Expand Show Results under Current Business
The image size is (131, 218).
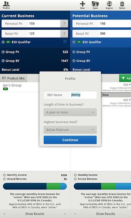pos(35,214)
